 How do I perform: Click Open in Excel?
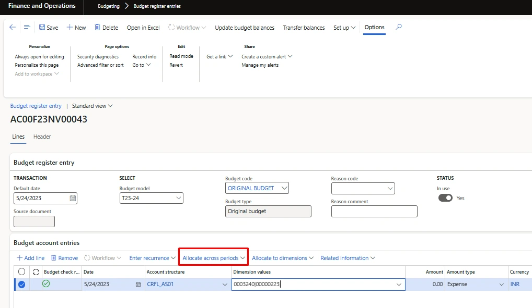point(143,28)
